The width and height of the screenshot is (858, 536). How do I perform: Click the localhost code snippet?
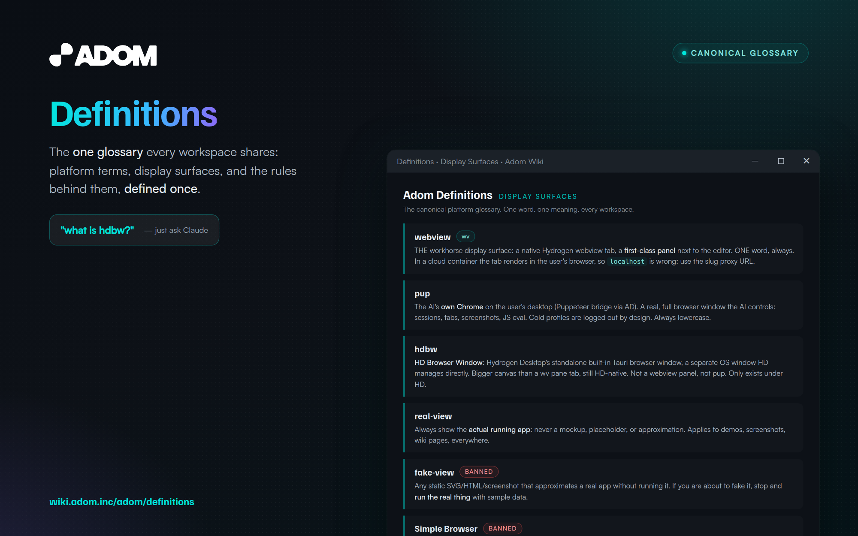click(x=627, y=262)
